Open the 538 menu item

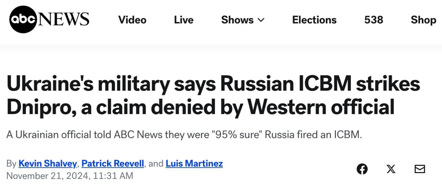coord(374,20)
